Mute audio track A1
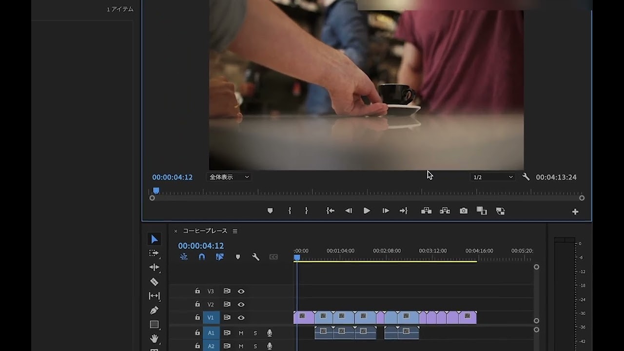Viewport: 624px width, 351px height. point(241,333)
